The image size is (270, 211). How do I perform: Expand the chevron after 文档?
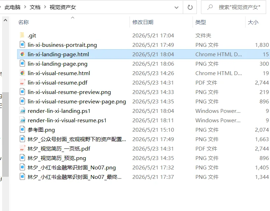pyautogui.click(x=45, y=7)
